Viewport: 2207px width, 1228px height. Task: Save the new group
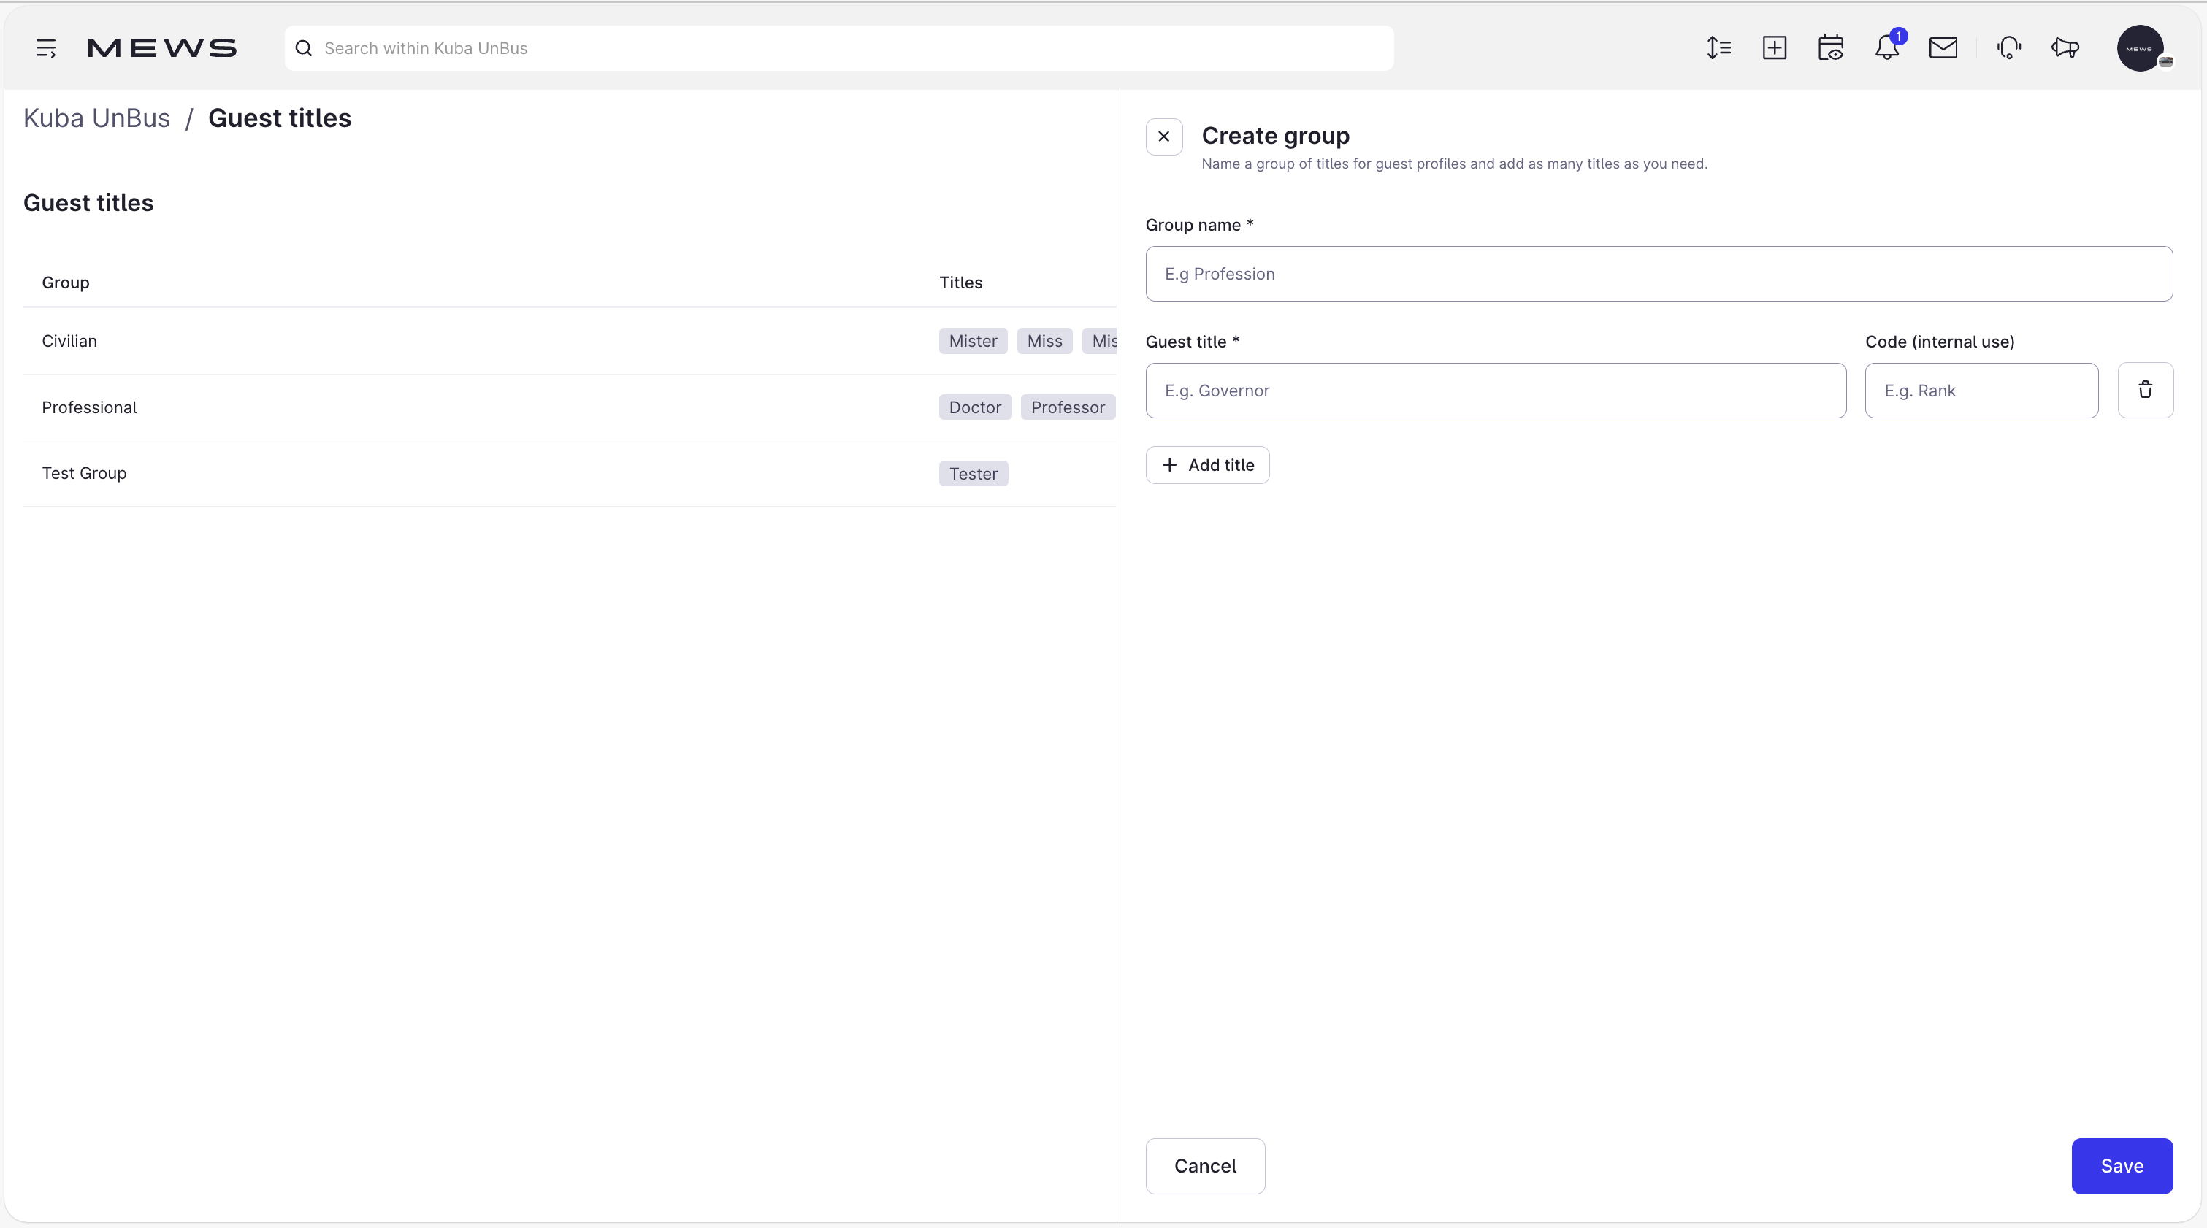[2122, 1165]
